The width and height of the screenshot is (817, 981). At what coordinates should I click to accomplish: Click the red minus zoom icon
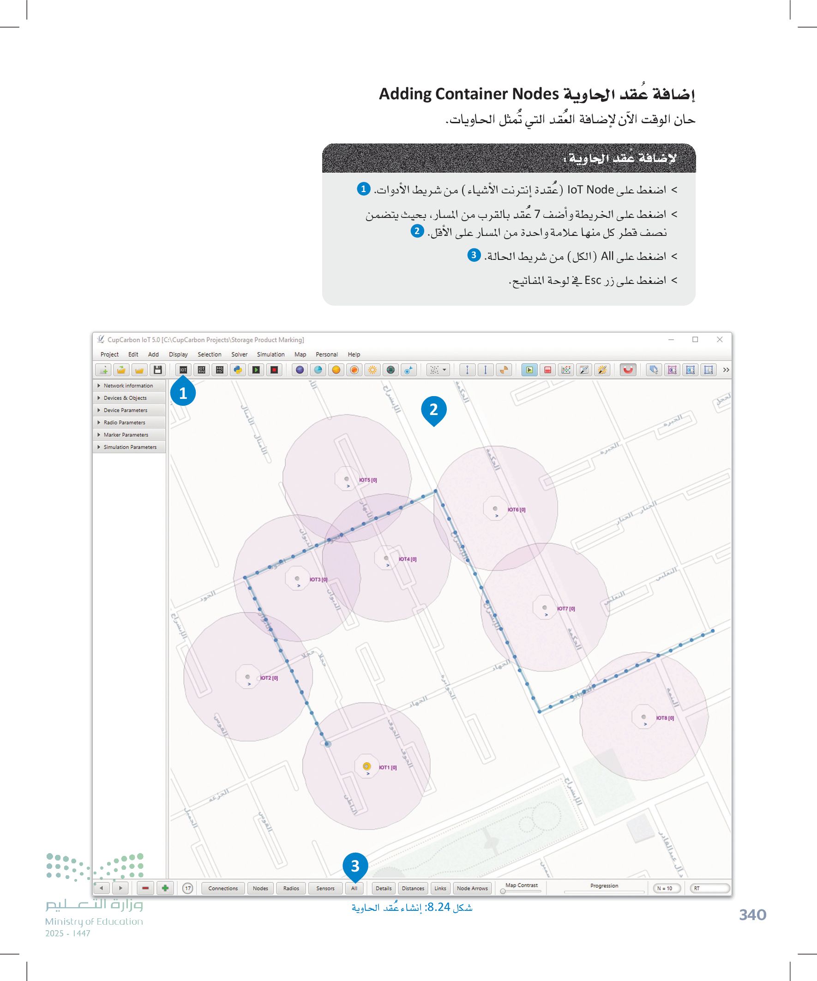145,888
